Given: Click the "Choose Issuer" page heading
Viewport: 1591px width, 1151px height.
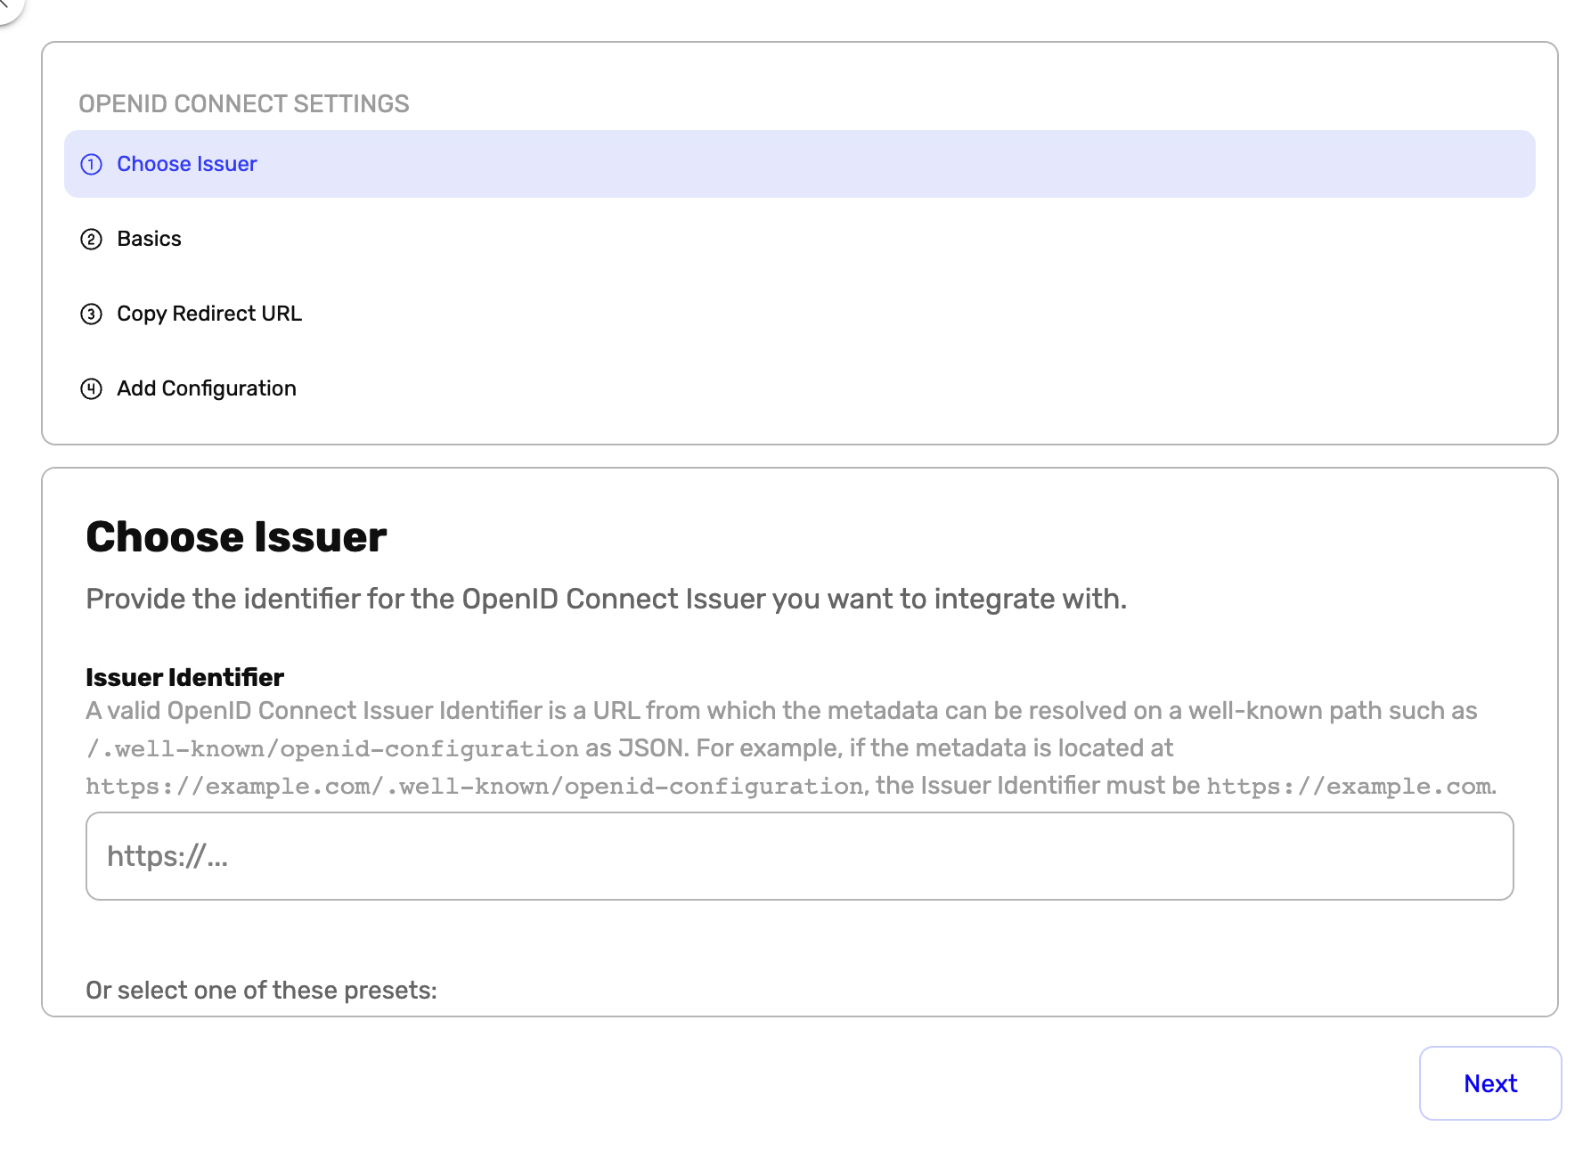Looking at the screenshot, I should tap(235, 535).
